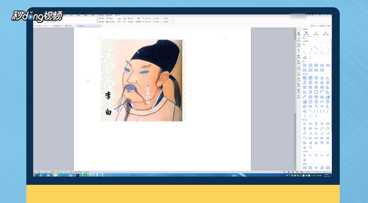Viewport: 368px width, 203px height.
Task: Click the undo arrow in quick access
Action: coord(45,26)
